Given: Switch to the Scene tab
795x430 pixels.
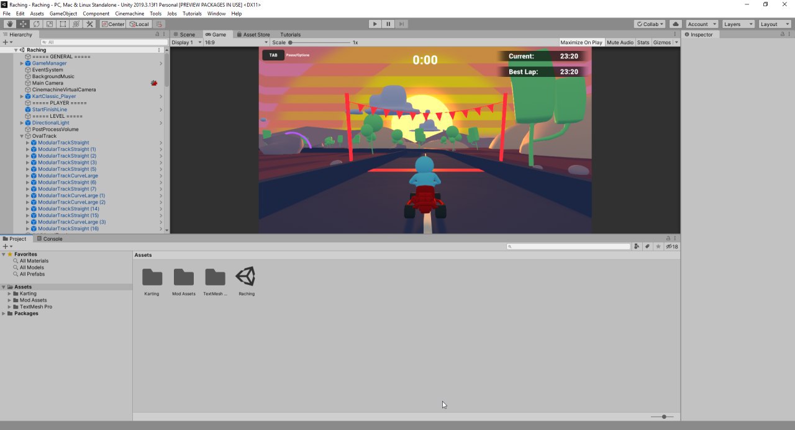Looking at the screenshot, I should pos(184,35).
